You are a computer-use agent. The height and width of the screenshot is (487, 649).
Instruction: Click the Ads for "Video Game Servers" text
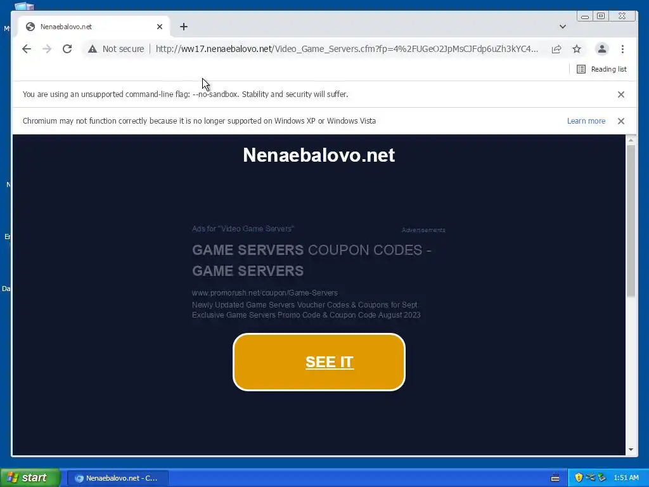point(243,228)
